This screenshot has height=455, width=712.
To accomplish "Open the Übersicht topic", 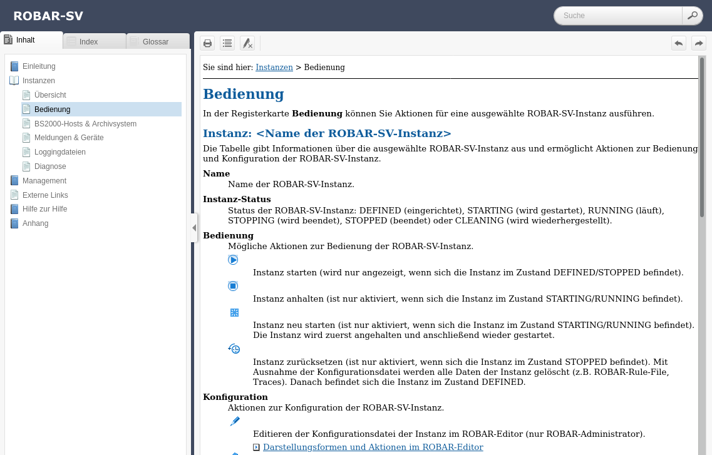I will tap(50, 95).
